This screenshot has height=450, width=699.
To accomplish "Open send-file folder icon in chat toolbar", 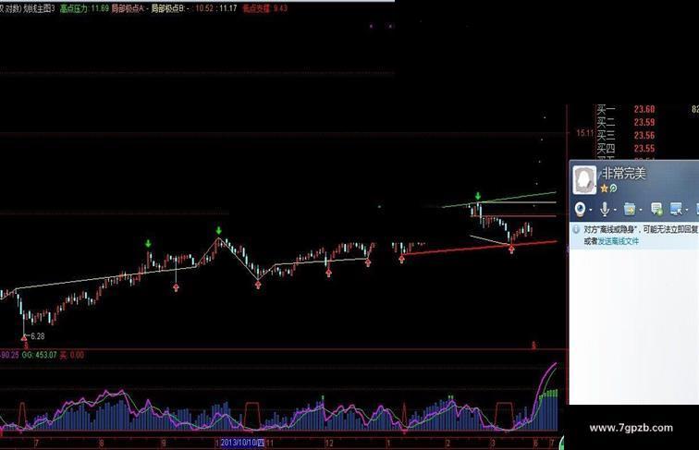I will (x=629, y=209).
